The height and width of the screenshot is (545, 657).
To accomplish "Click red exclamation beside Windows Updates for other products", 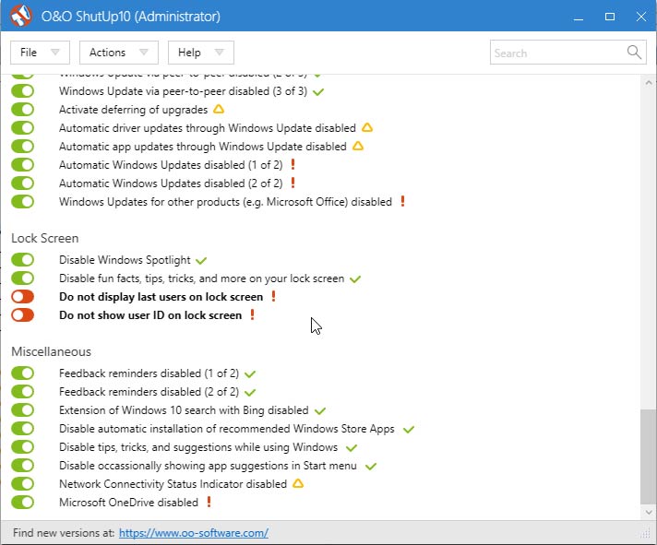I will (x=402, y=201).
